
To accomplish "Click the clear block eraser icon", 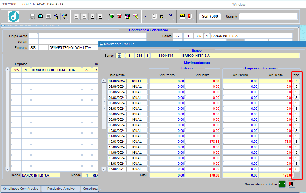I will (x=127, y=16).
